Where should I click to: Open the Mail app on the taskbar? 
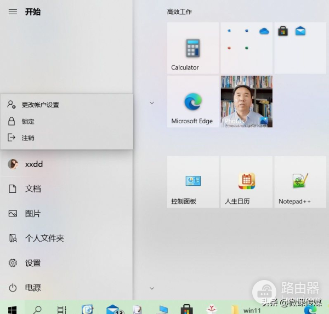(115, 310)
